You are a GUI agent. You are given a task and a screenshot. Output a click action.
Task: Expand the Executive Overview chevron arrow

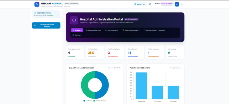[x=58, y=25]
